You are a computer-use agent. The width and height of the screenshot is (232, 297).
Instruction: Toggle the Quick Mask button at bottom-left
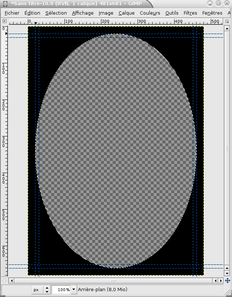tap(4, 281)
